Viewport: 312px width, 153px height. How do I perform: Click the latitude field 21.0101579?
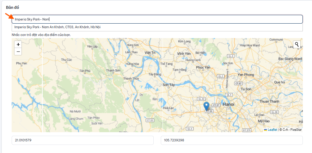pos(82,140)
